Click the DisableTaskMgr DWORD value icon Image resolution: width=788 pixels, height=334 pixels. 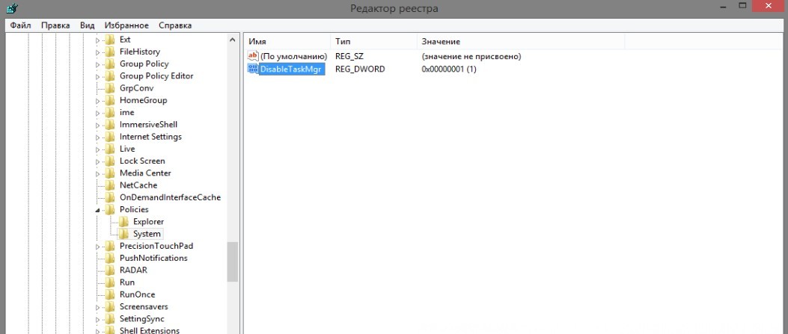click(253, 69)
